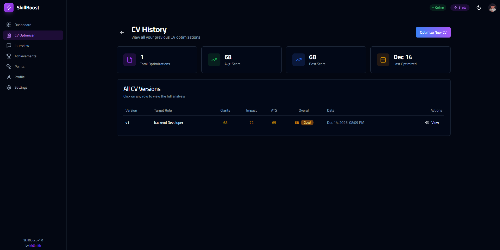Go to the Interview chat section
500x250 pixels.
pyautogui.click(x=22, y=46)
